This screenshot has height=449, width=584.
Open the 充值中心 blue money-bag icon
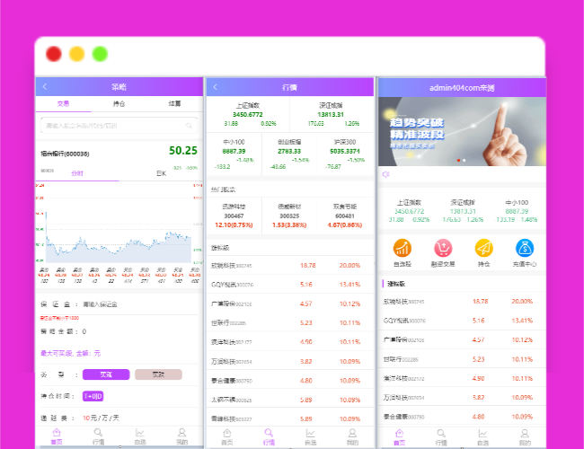pos(525,248)
